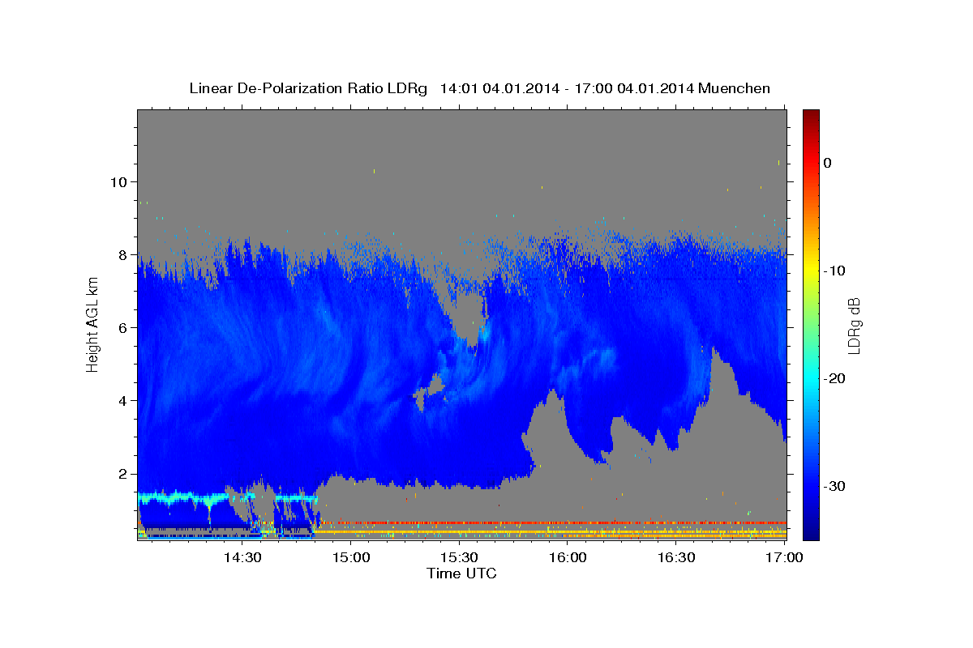Click the red horizontal line near the plot bottom

(551, 522)
